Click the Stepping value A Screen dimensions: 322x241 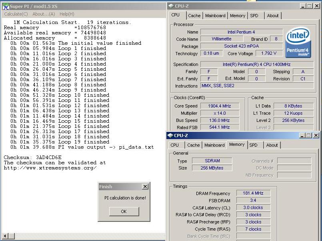(303, 72)
